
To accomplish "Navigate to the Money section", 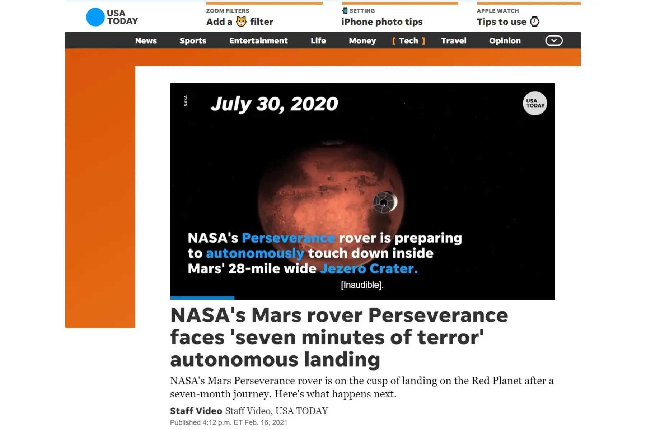I will coord(362,40).
